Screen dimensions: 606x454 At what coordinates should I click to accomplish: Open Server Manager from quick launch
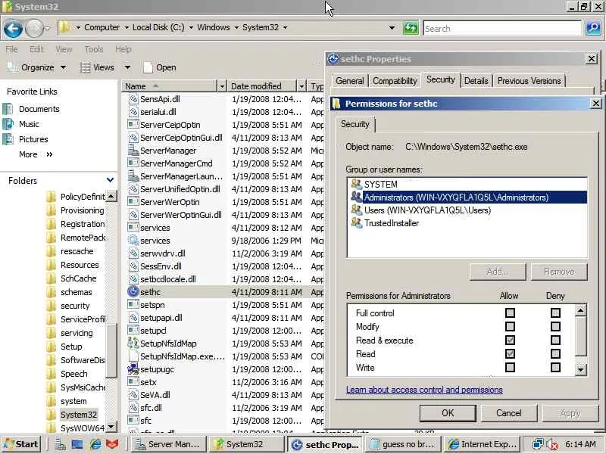(x=60, y=444)
